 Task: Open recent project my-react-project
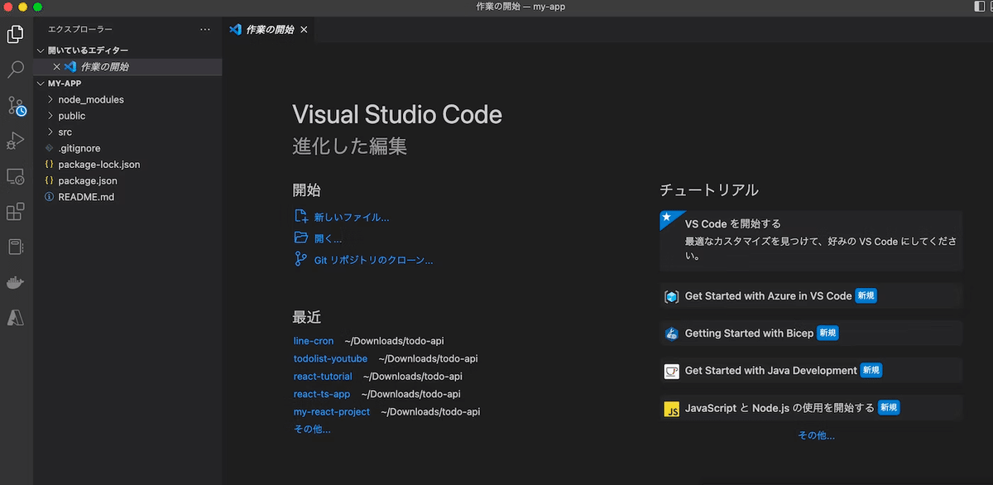[x=332, y=412]
